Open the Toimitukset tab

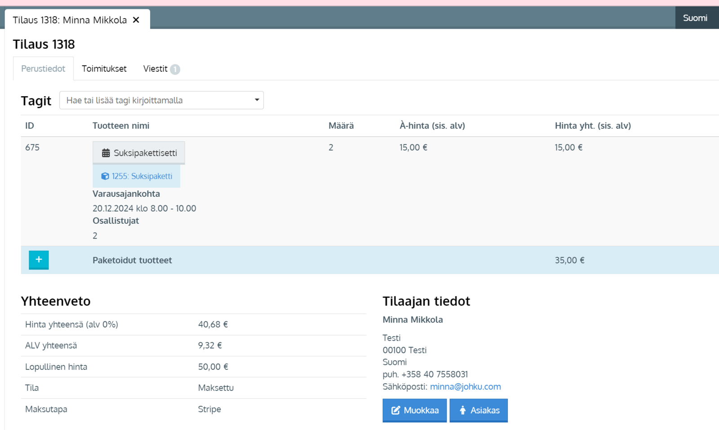pos(104,69)
